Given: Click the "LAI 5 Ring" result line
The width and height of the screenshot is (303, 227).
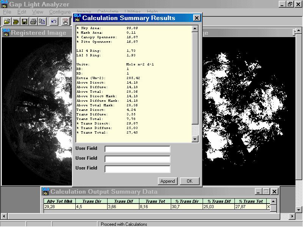Looking at the screenshot, I should pyautogui.click(x=106, y=55).
